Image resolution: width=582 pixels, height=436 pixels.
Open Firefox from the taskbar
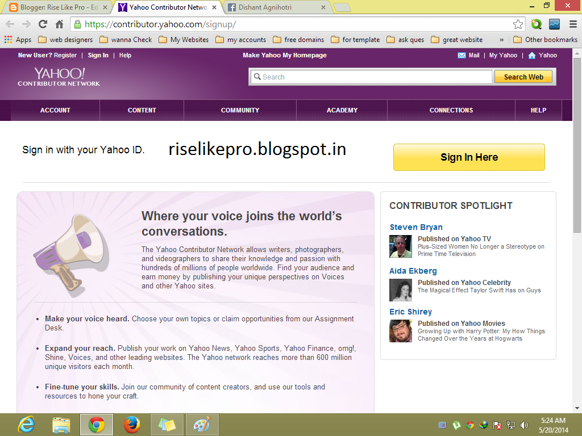click(x=132, y=425)
